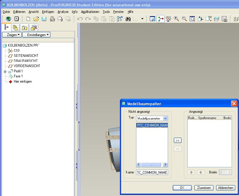Toggle the spin center icon

point(160,19)
